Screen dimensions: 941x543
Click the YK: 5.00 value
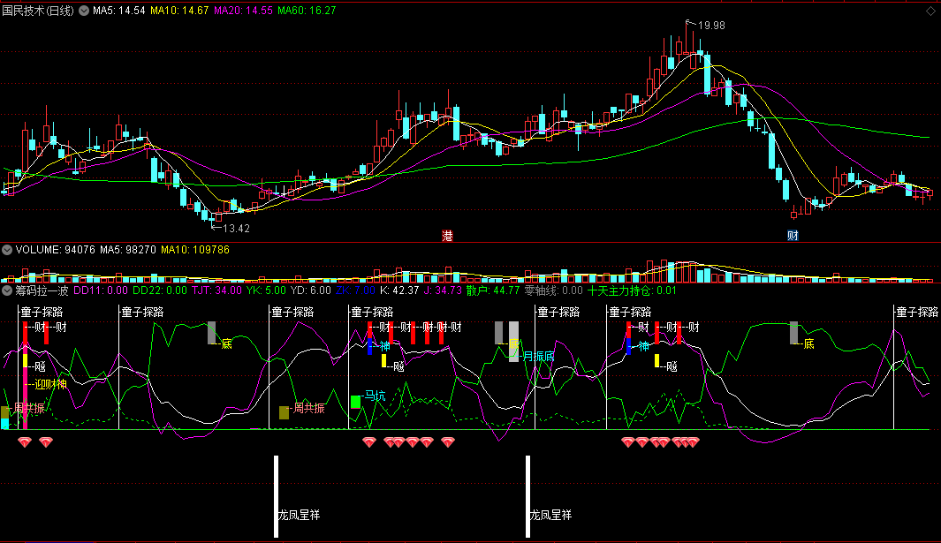point(267,291)
